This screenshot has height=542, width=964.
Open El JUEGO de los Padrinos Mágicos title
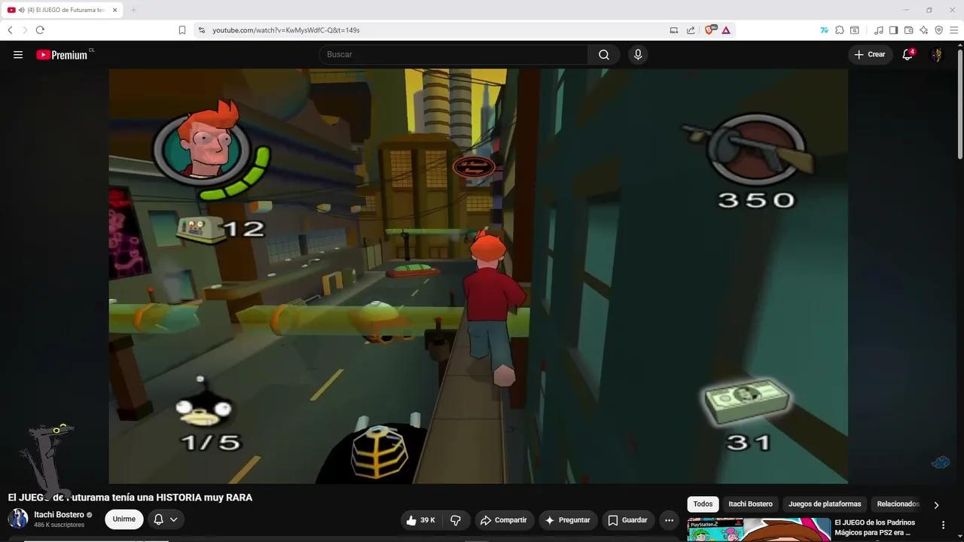click(x=874, y=528)
